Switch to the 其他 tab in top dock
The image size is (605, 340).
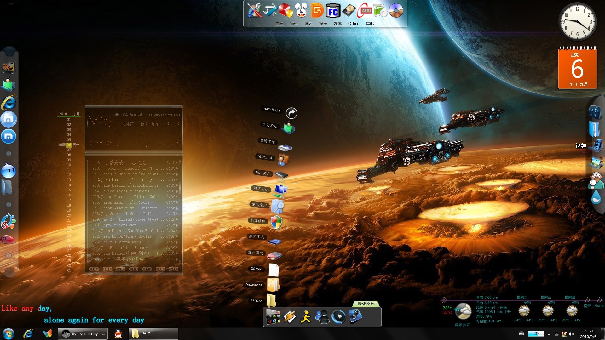click(x=370, y=24)
